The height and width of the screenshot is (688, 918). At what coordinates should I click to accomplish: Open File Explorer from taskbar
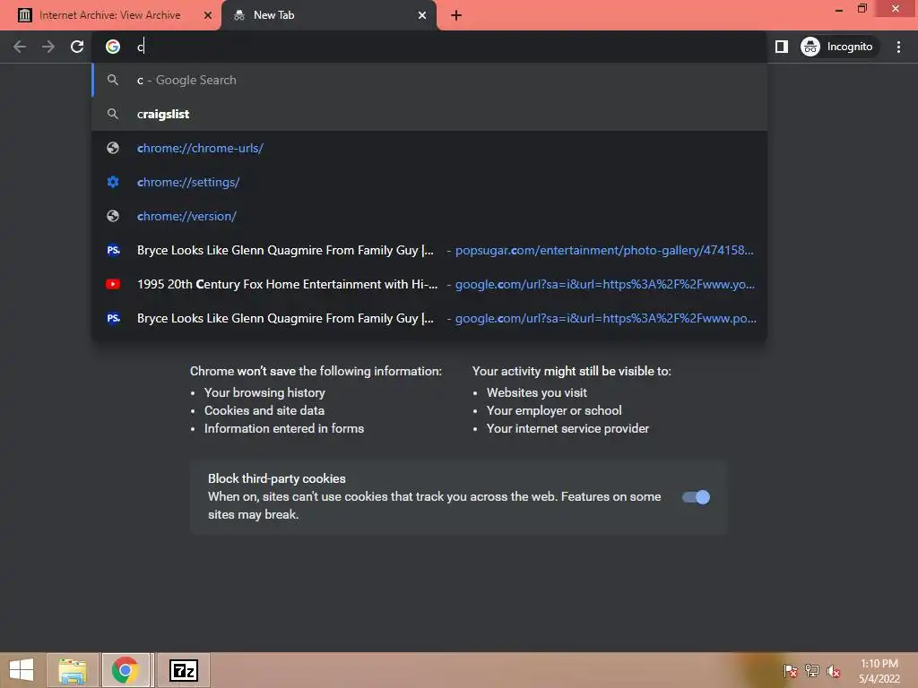73,670
